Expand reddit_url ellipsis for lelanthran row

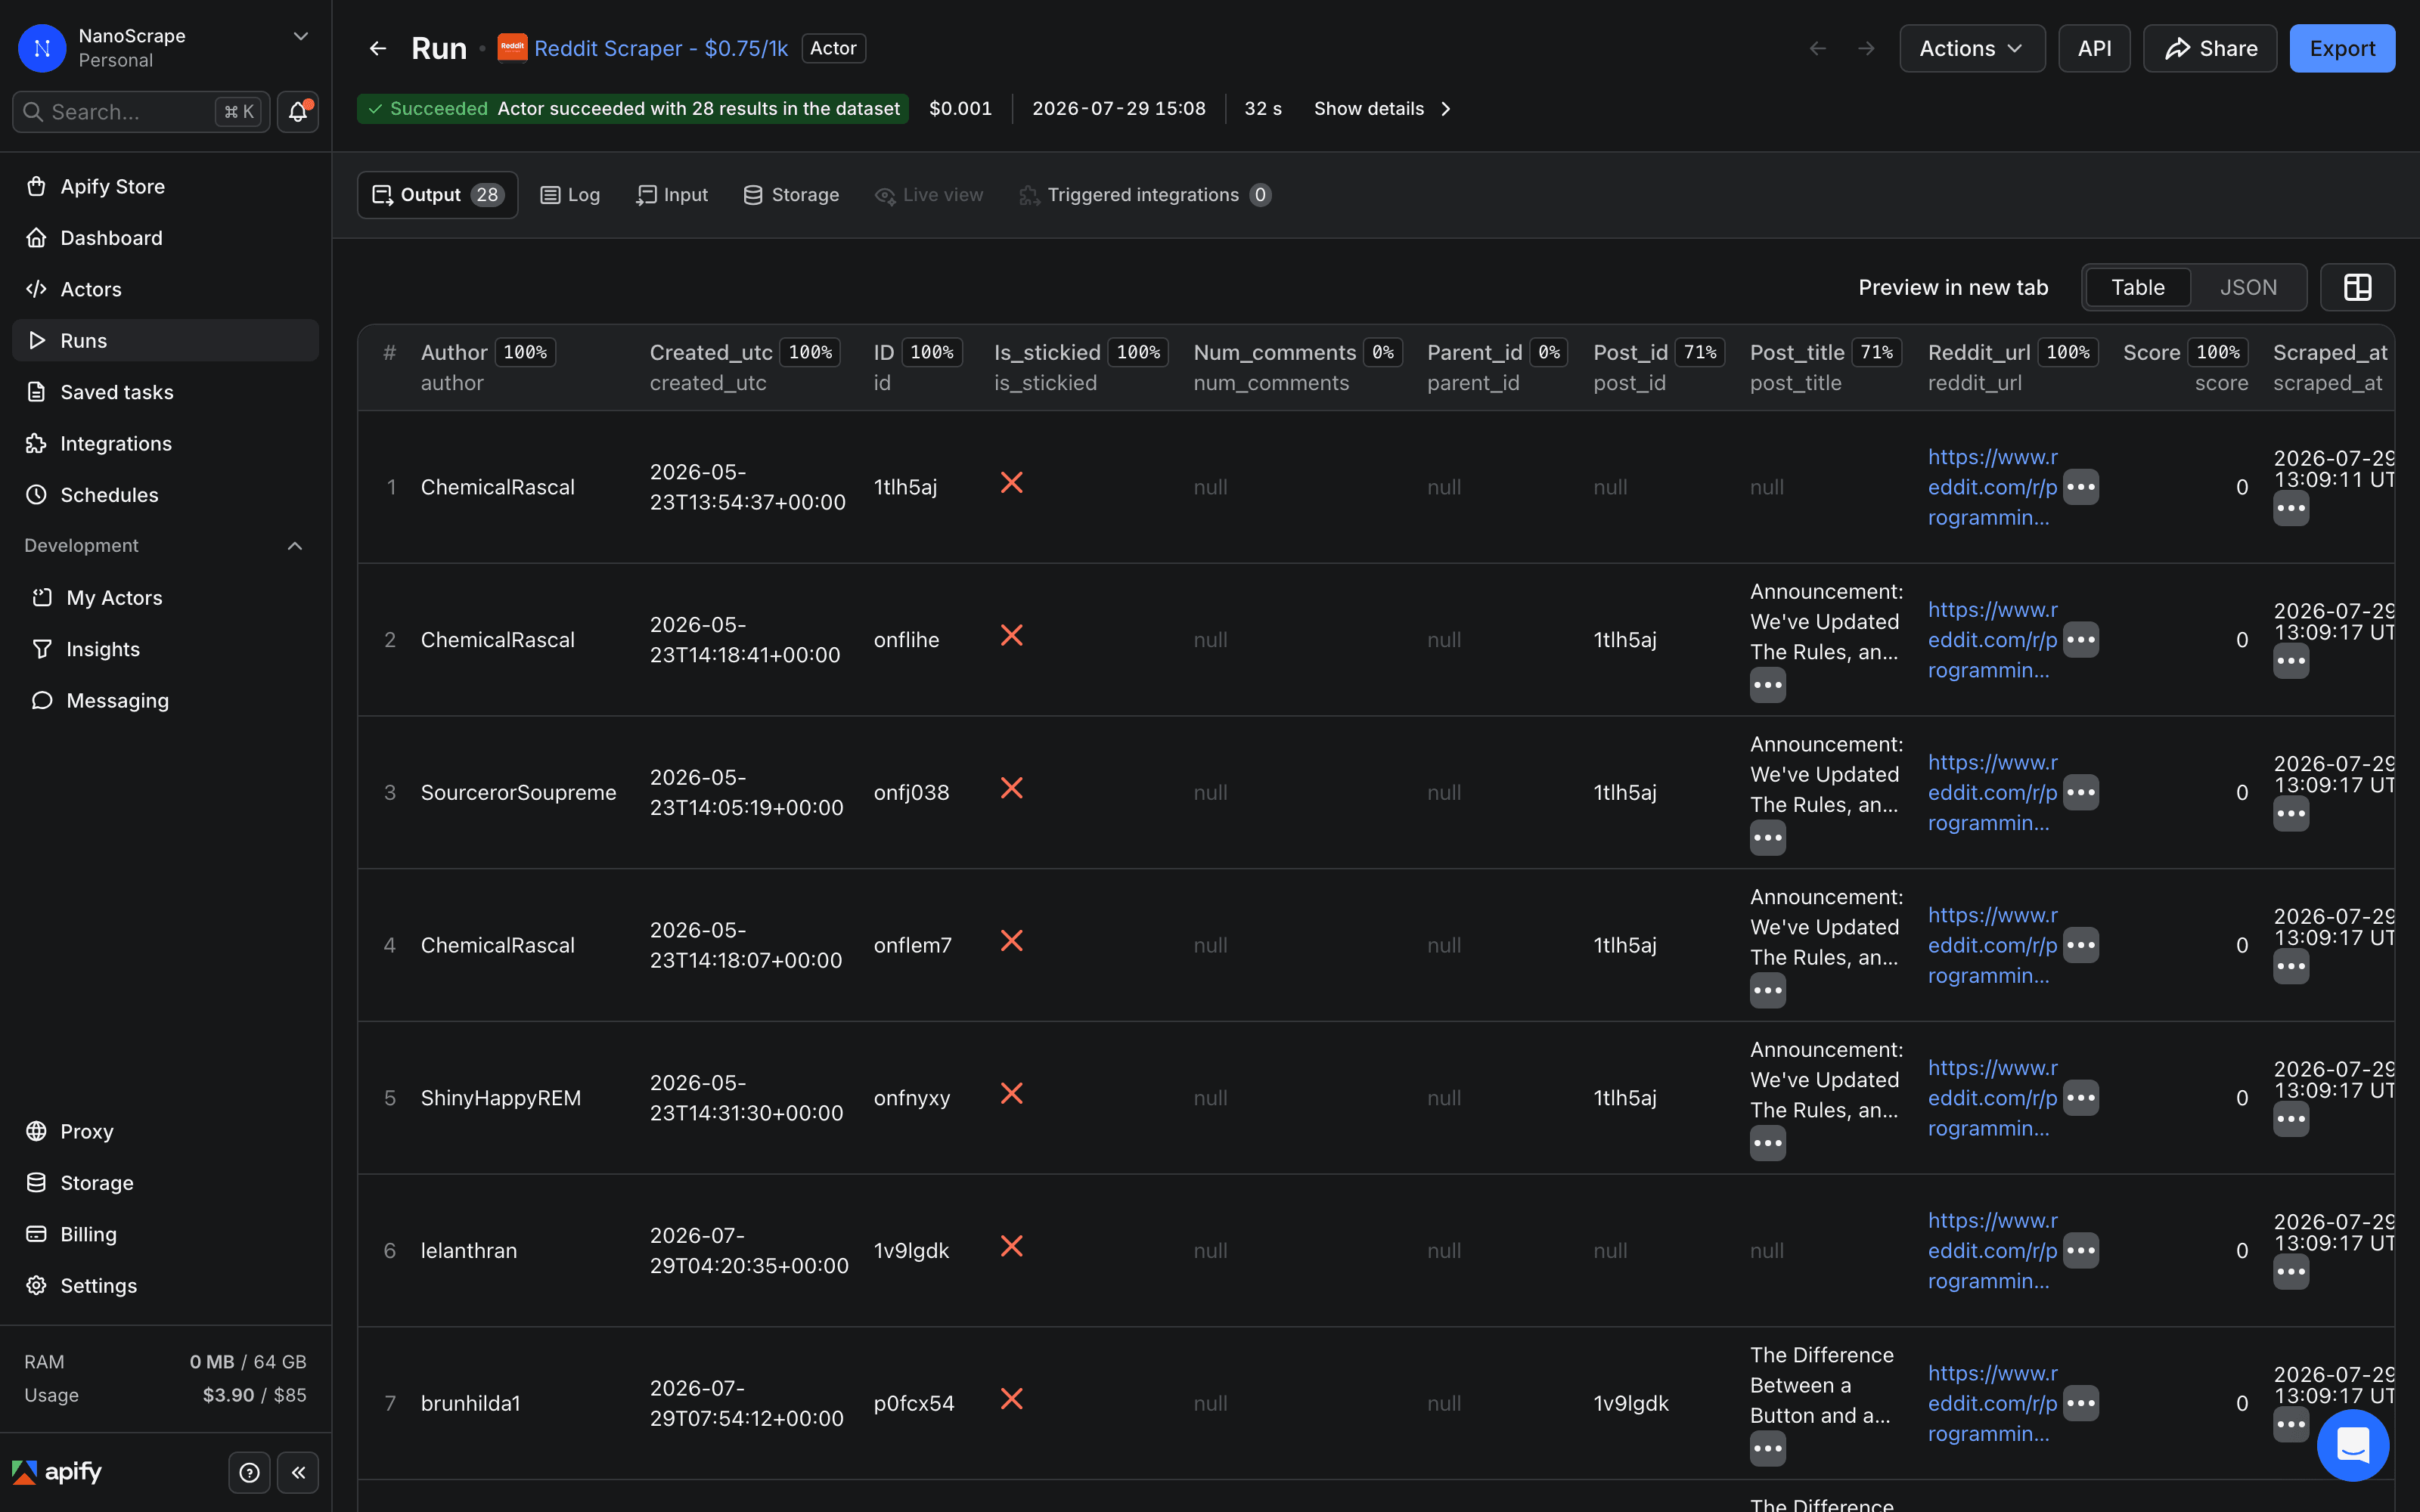tap(2081, 1251)
